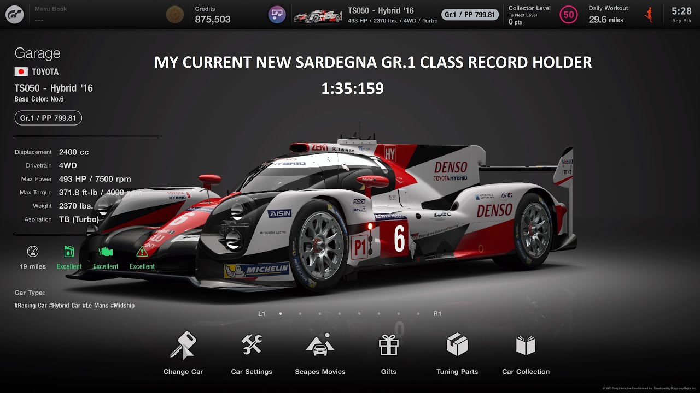Screen dimensions: 700x393
Task: Click the Scapes Movies label
Action: 320,372
